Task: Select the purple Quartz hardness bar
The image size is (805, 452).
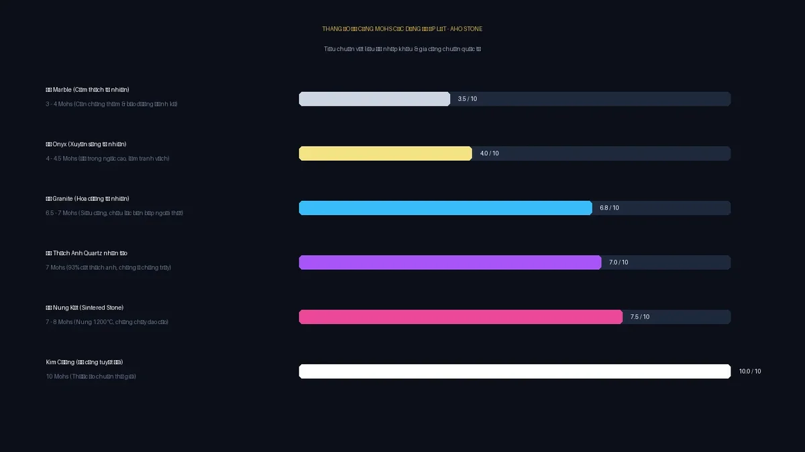Action: click(450, 262)
